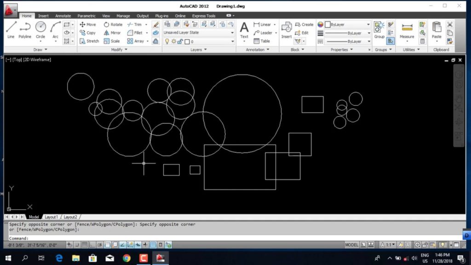The width and height of the screenshot is (471, 265).
Task: Switch to Layout2 tab
Action: click(70, 217)
